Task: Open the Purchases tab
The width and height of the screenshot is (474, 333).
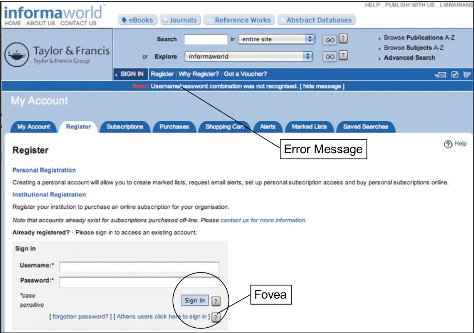Action: 174,127
